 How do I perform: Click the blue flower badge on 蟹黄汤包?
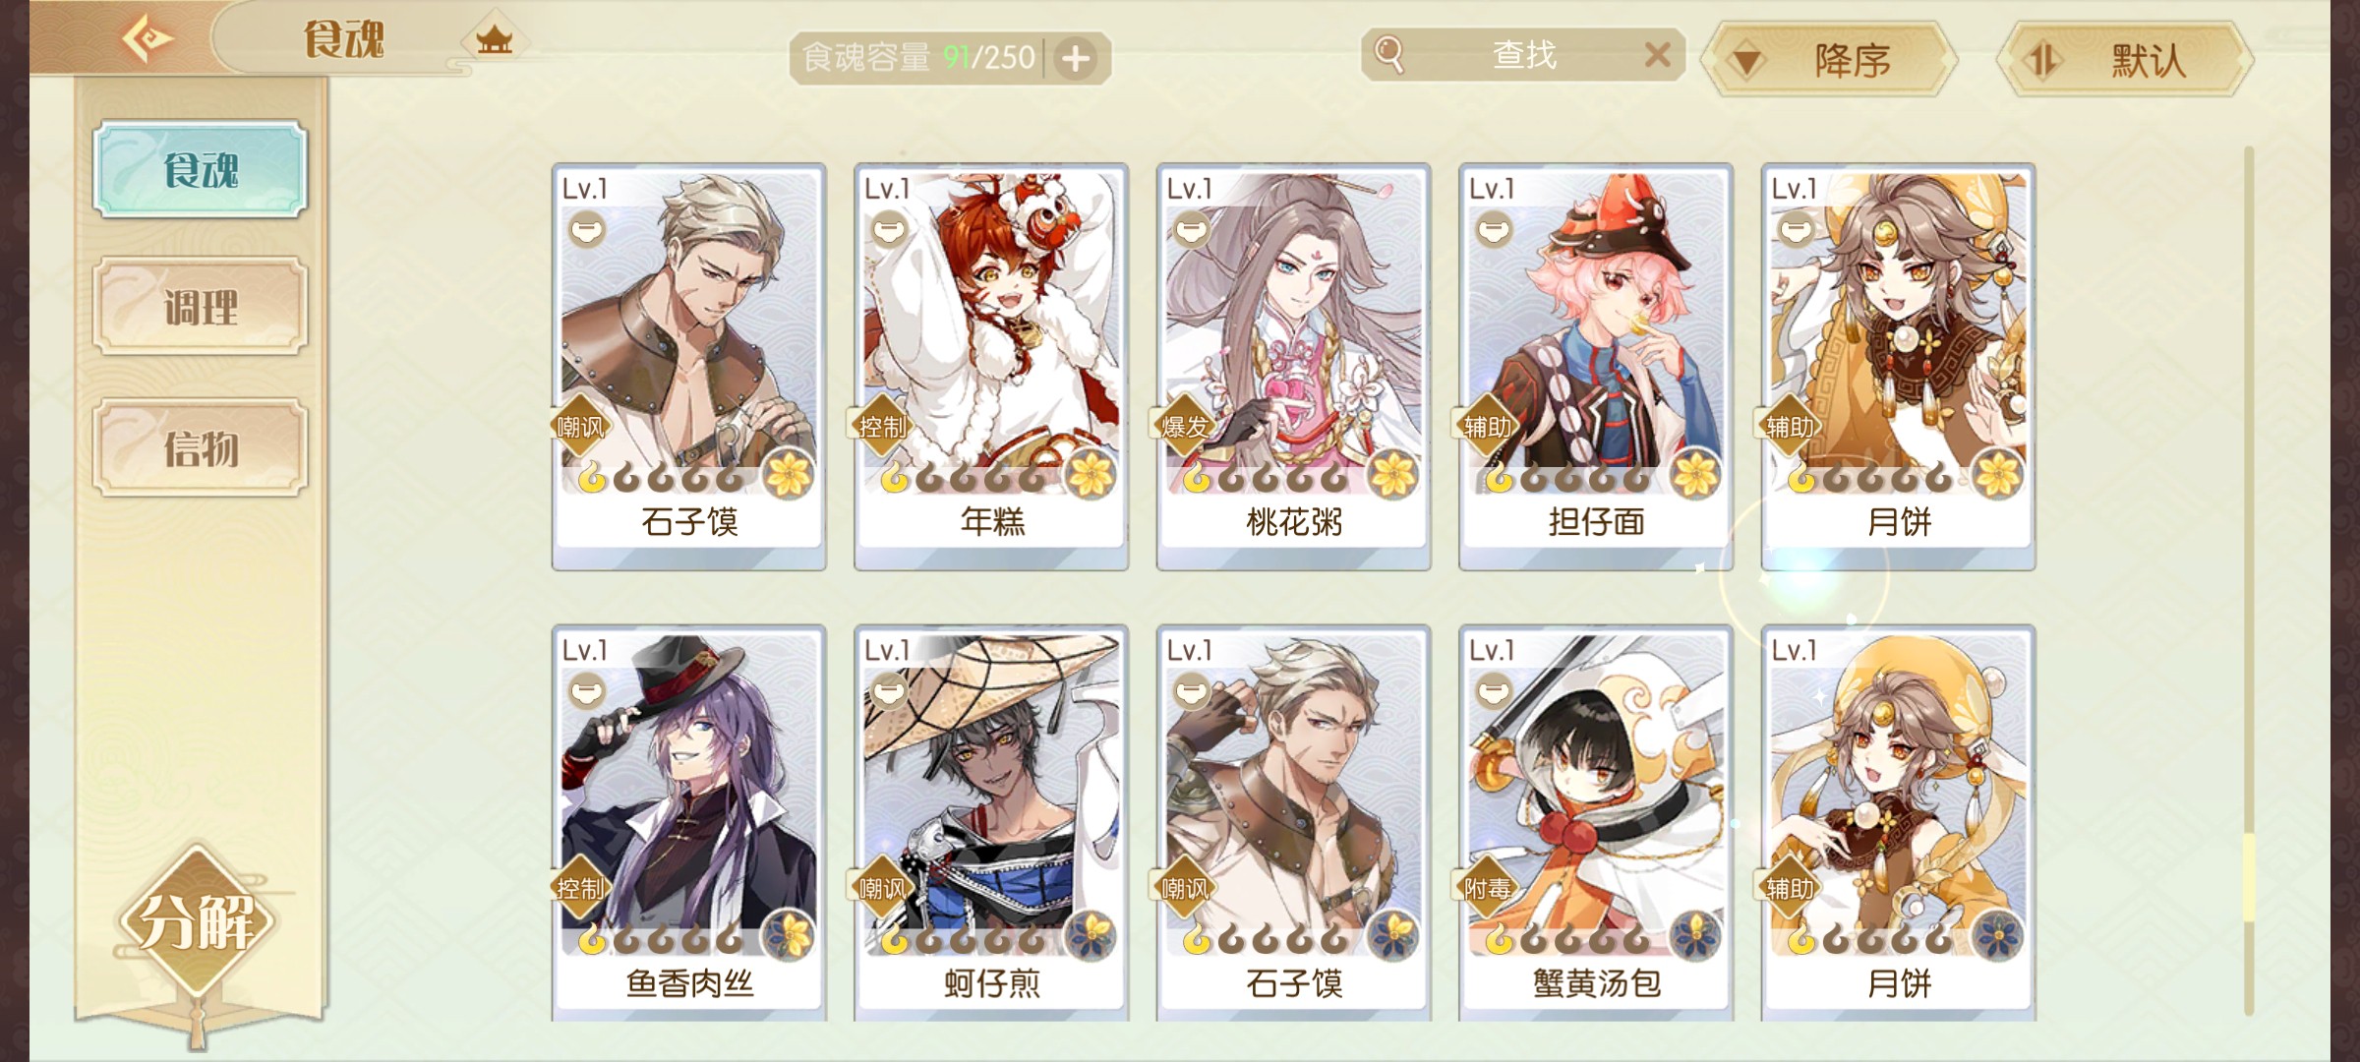[x=1695, y=935]
